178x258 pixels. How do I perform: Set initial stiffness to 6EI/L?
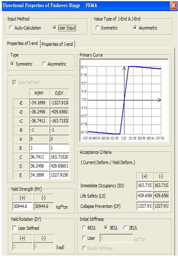coord(89,228)
